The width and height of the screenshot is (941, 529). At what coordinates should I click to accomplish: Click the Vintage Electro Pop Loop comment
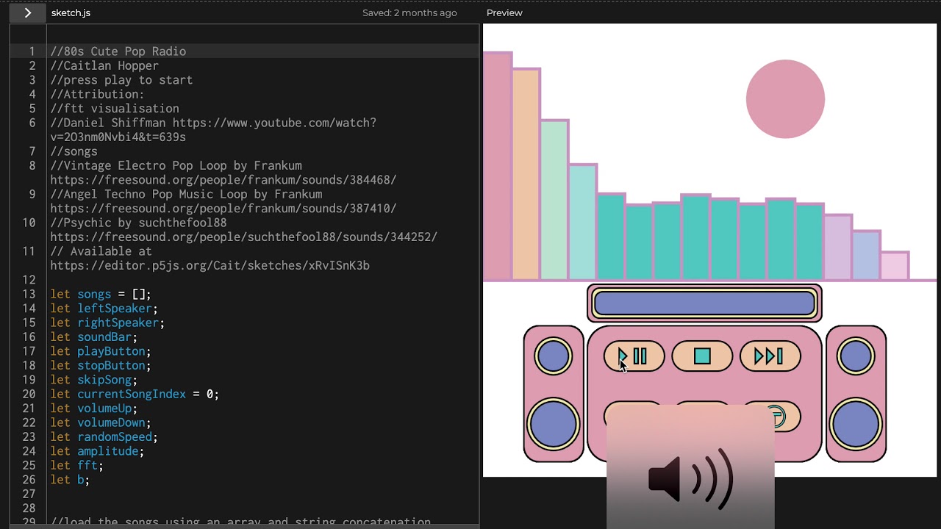click(176, 165)
